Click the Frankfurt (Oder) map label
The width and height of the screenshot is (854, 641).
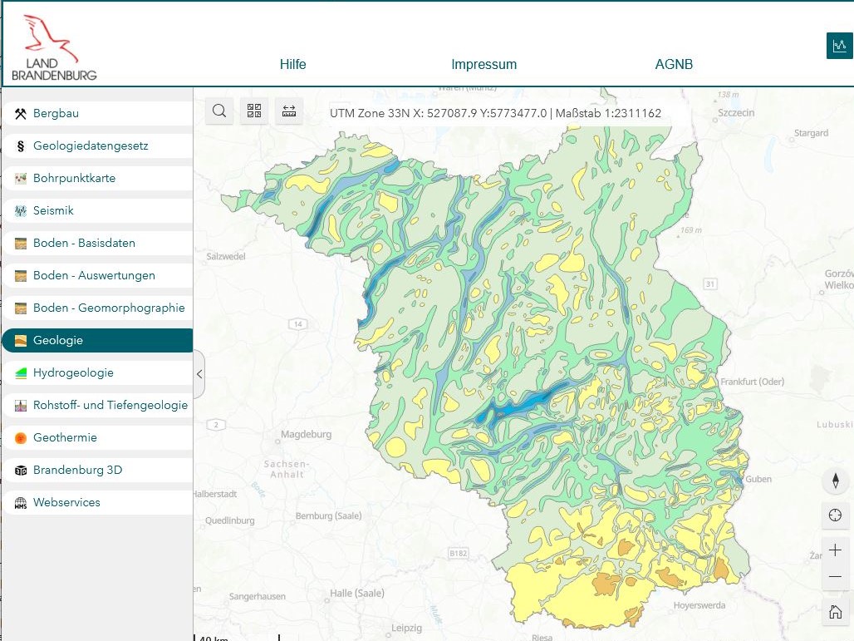point(752,382)
